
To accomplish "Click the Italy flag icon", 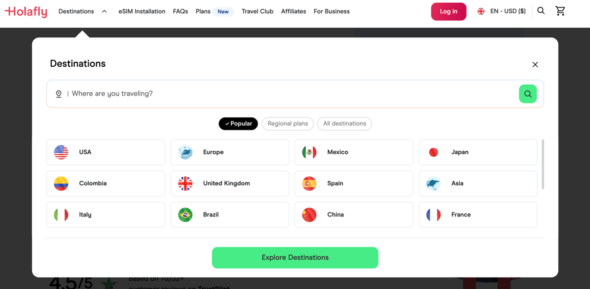I will [x=61, y=215].
